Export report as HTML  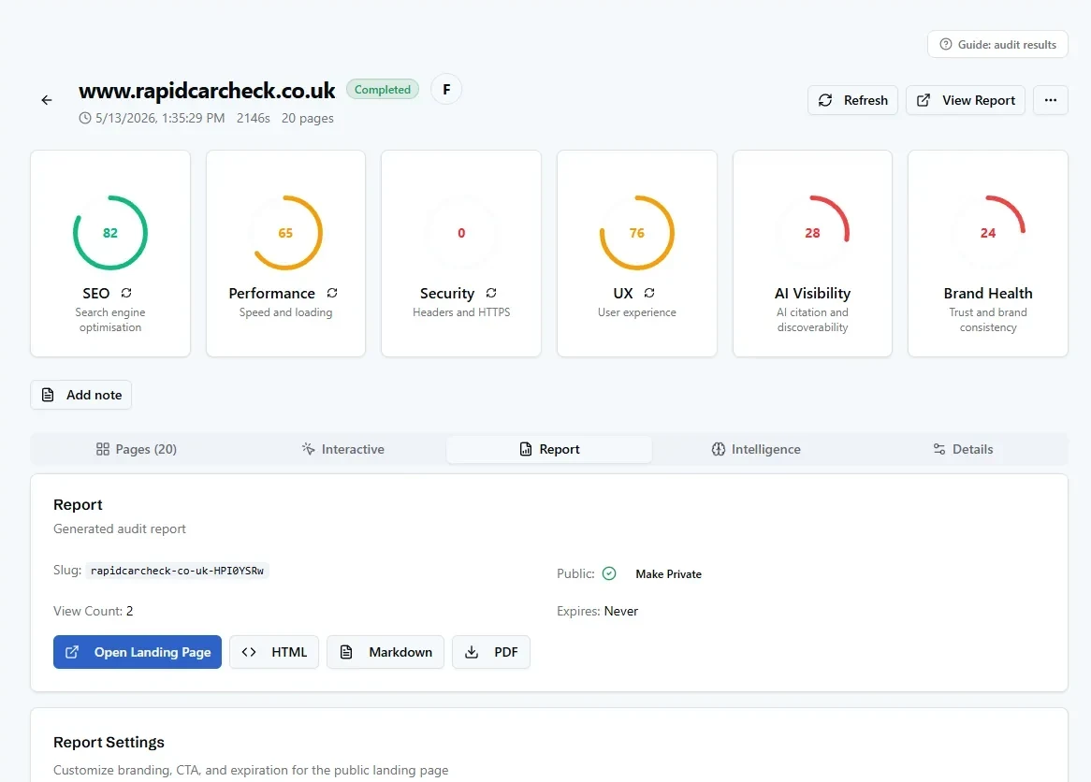point(274,652)
